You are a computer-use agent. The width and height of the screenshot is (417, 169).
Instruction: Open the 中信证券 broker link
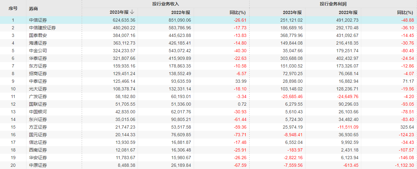coord(38,20)
